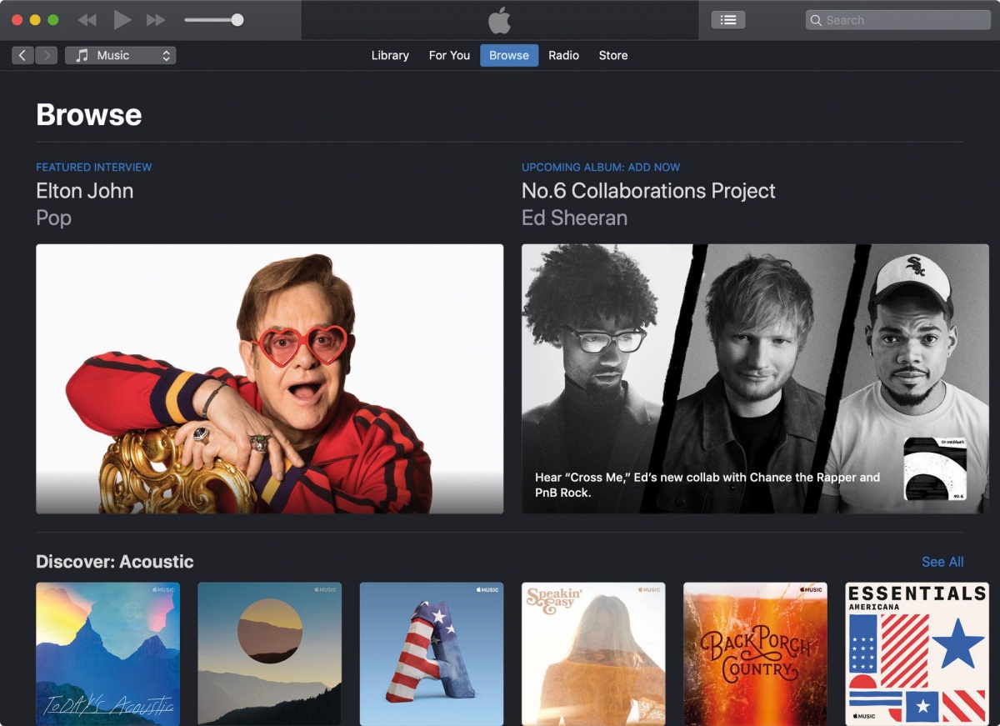Click the Pop genre subtitle
The image size is (1000, 726).
click(54, 218)
